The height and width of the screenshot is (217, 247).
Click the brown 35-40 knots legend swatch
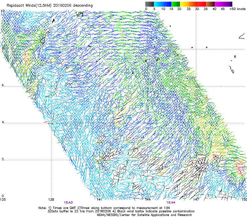pos(210,4)
